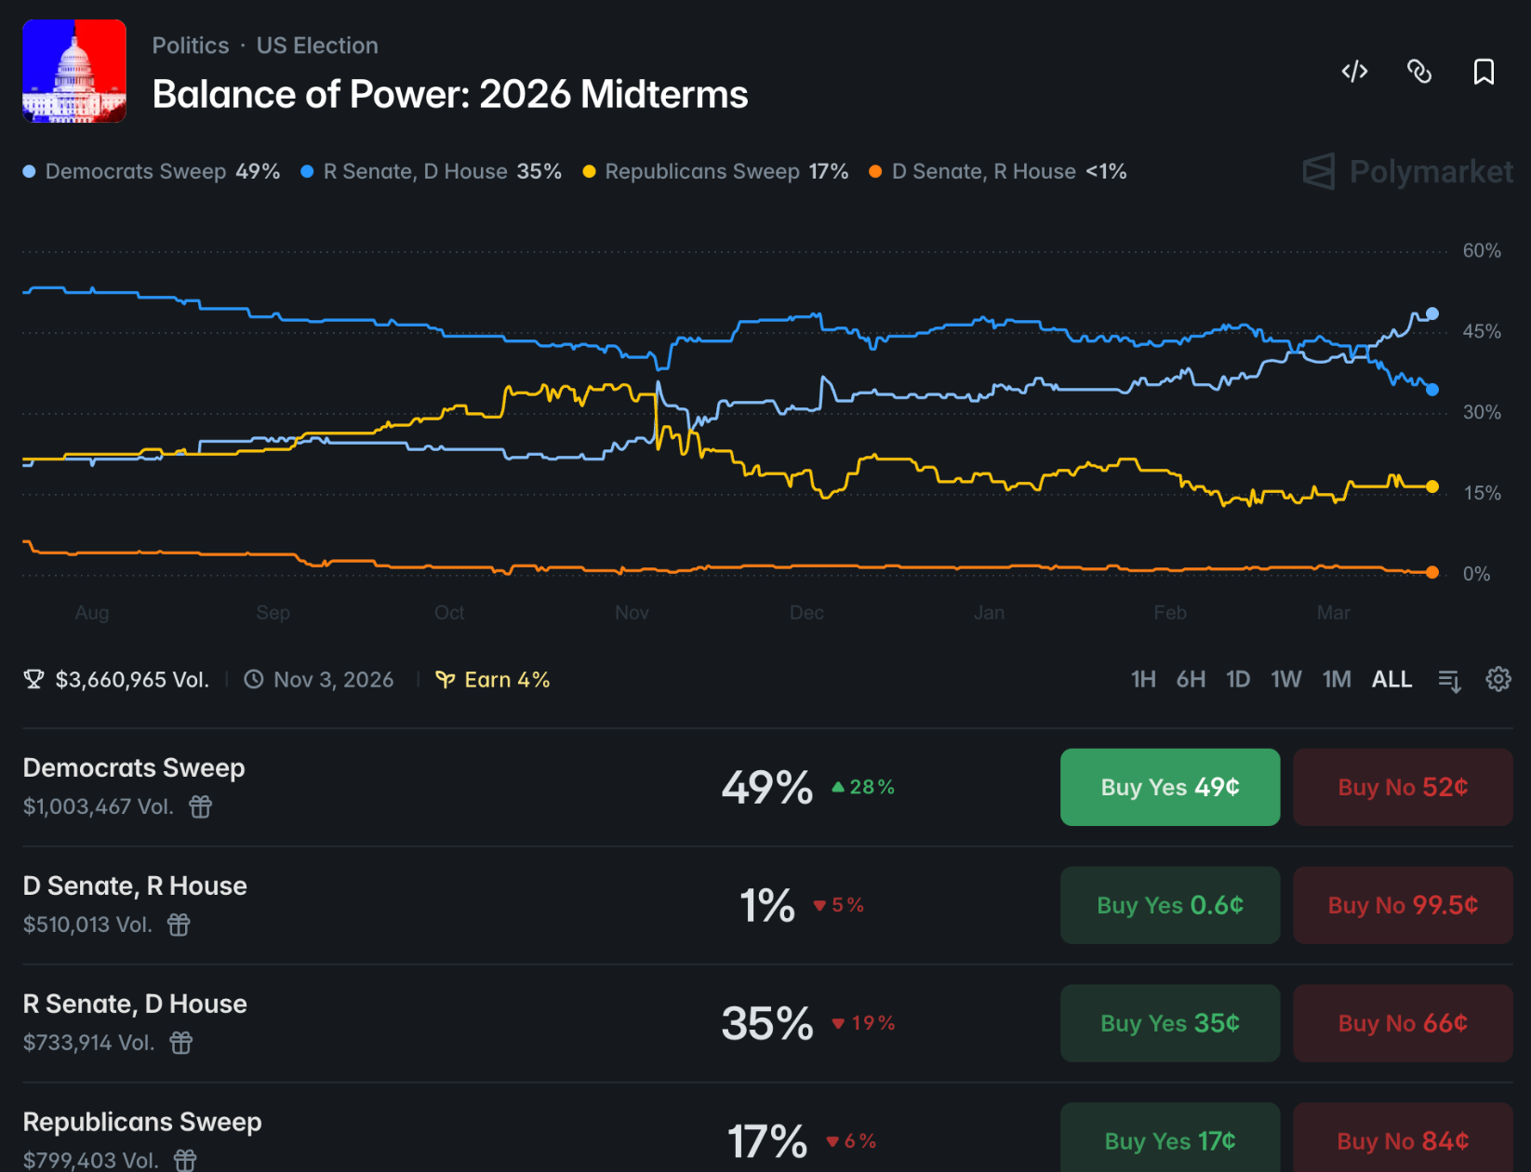Set the chart range to 1M
Viewport: 1531px width, 1172px height.
click(1337, 680)
